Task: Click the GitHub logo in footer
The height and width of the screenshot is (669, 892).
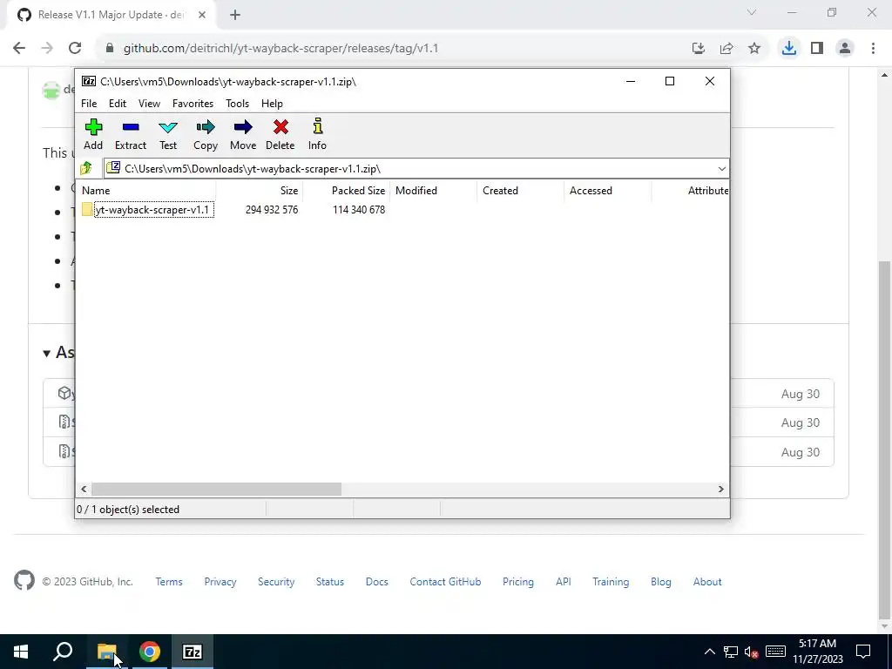Action: tap(24, 581)
